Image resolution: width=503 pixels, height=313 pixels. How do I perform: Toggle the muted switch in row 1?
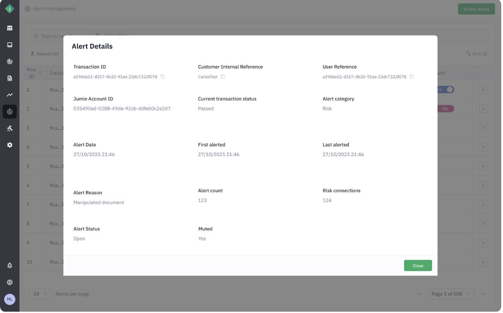click(x=446, y=90)
